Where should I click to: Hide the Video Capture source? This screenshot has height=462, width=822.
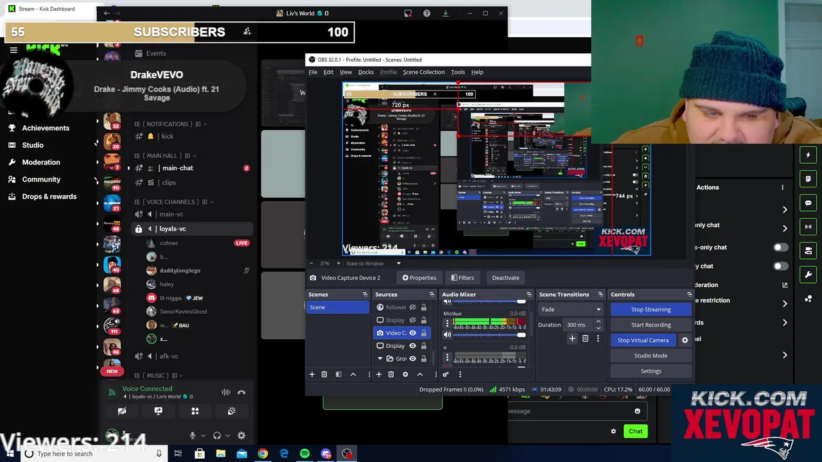(x=413, y=333)
